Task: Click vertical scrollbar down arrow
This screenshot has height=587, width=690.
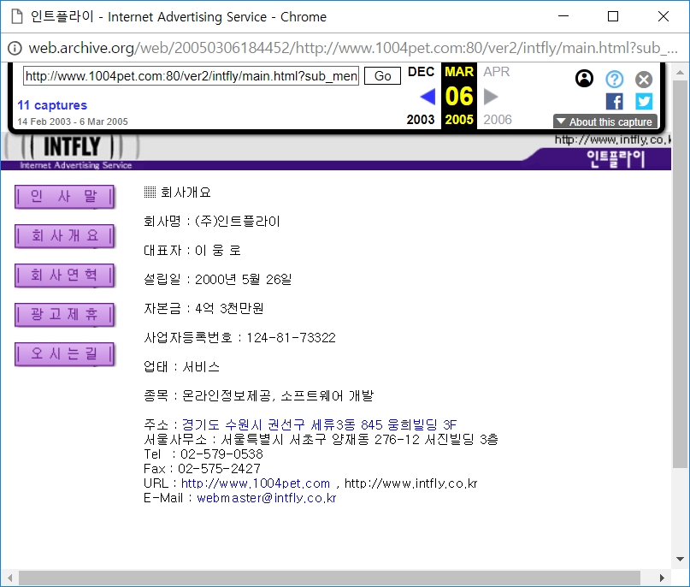Action: tap(680, 560)
